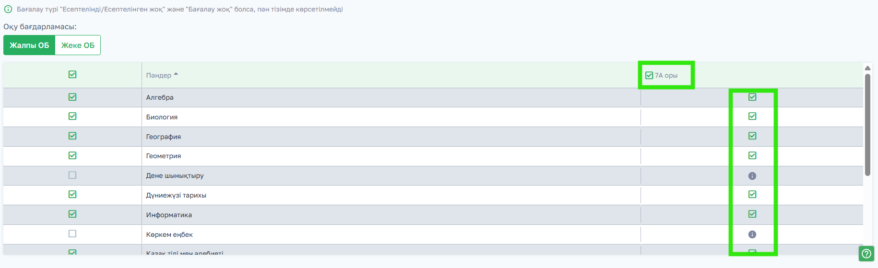Toggle 7А checkbox in Информатика row
This screenshot has height=268, width=878.
tap(752, 214)
